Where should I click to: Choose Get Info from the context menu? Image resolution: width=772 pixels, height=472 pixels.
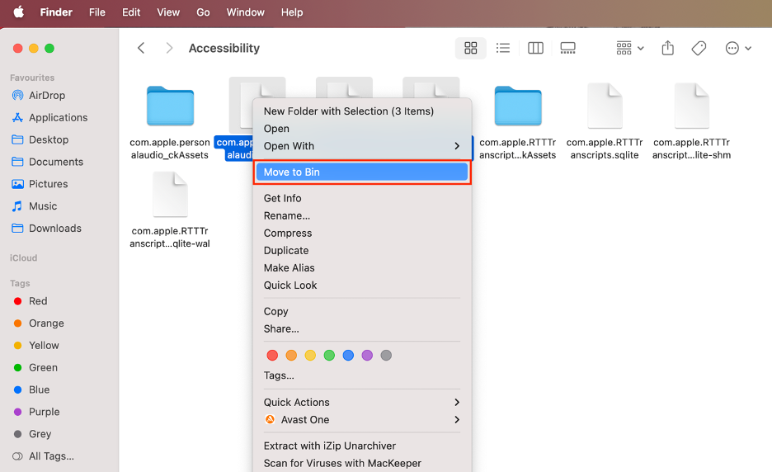pos(362,198)
